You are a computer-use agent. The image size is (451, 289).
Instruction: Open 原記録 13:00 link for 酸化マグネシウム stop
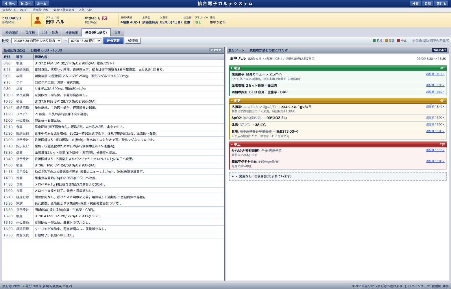(x=435, y=161)
